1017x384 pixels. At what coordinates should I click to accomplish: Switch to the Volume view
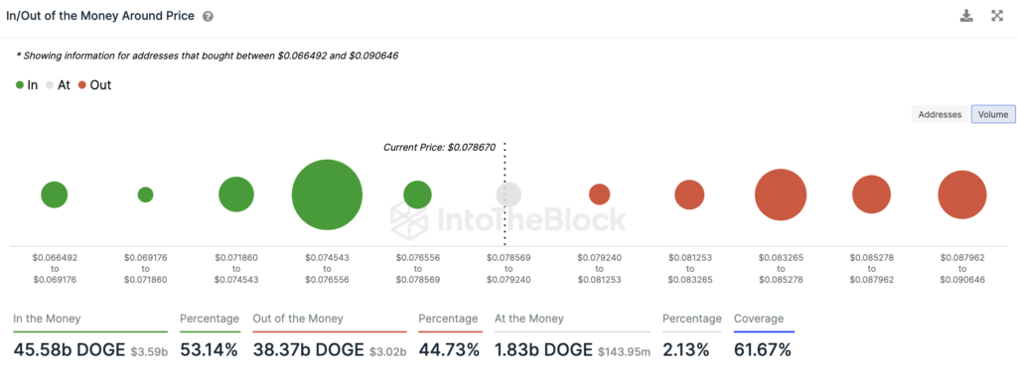point(993,115)
